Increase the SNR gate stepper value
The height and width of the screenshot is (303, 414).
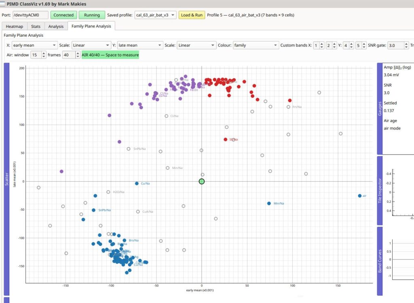(x=406, y=44)
